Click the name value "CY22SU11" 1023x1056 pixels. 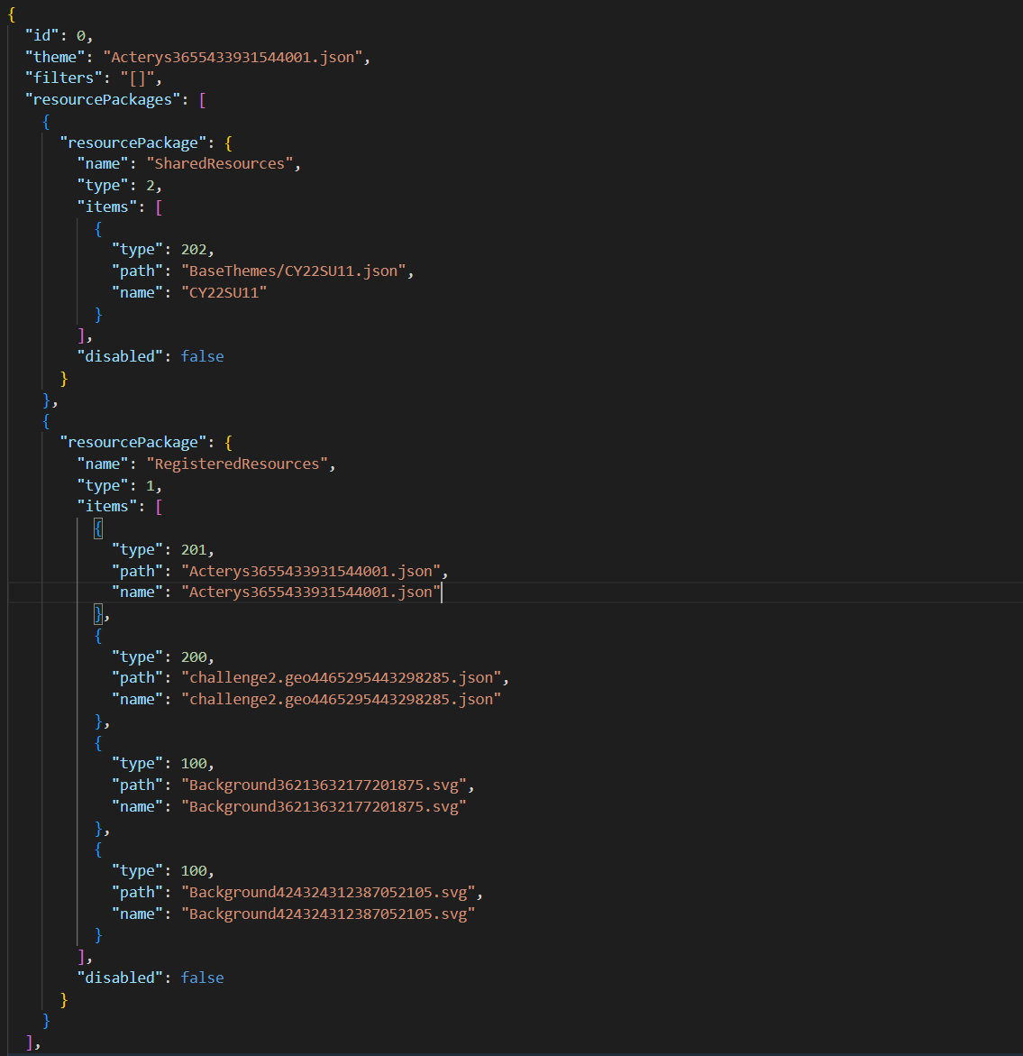[224, 292]
